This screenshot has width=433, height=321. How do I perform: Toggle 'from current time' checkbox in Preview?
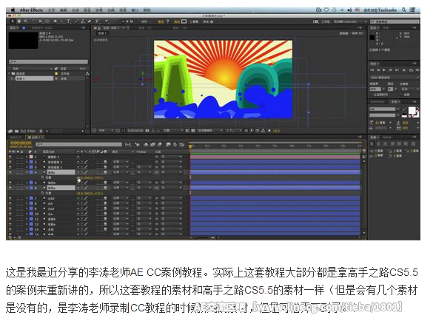click(x=372, y=95)
